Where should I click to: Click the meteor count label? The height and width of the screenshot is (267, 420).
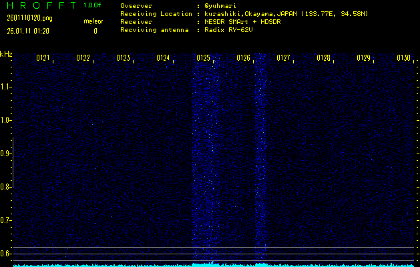coord(93,21)
